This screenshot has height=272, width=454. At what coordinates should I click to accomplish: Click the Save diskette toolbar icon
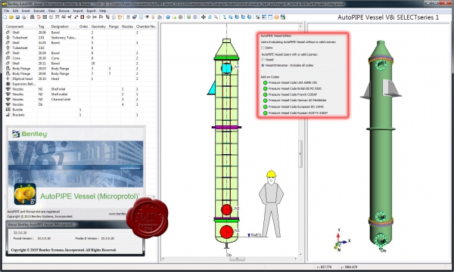click(x=17, y=17)
